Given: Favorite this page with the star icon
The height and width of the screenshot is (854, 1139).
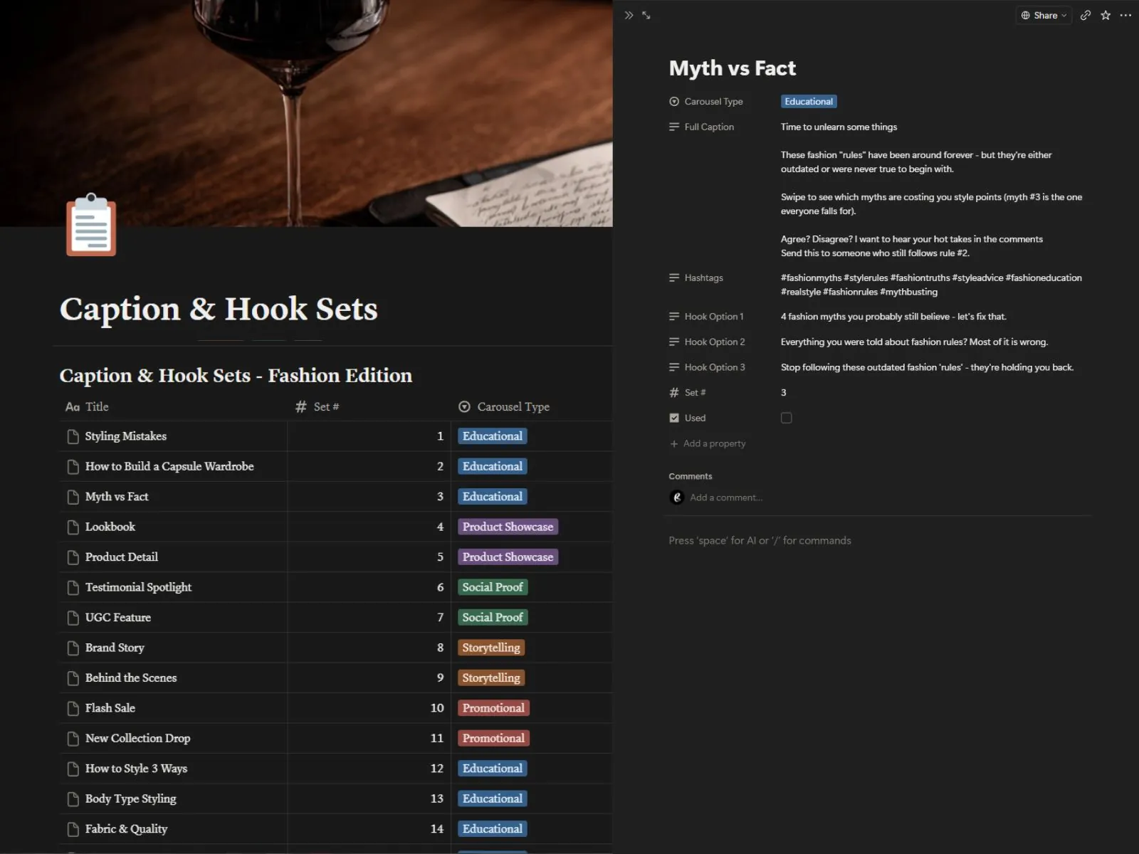Looking at the screenshot, I should pyautogui.click(x=1106, y=15).
